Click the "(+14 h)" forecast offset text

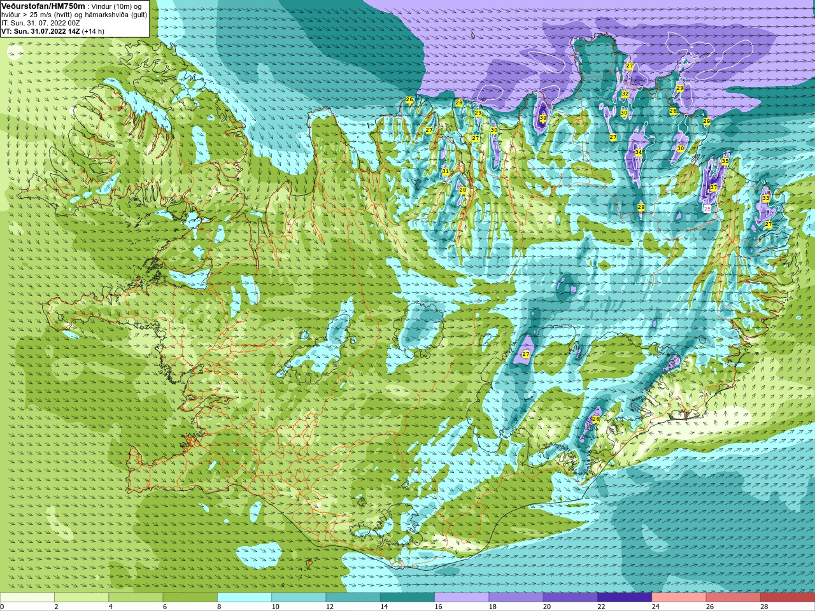(x=94, y=31)
